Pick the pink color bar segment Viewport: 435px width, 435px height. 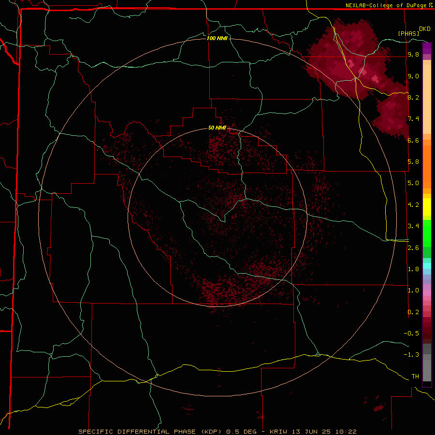click(427, 293)
